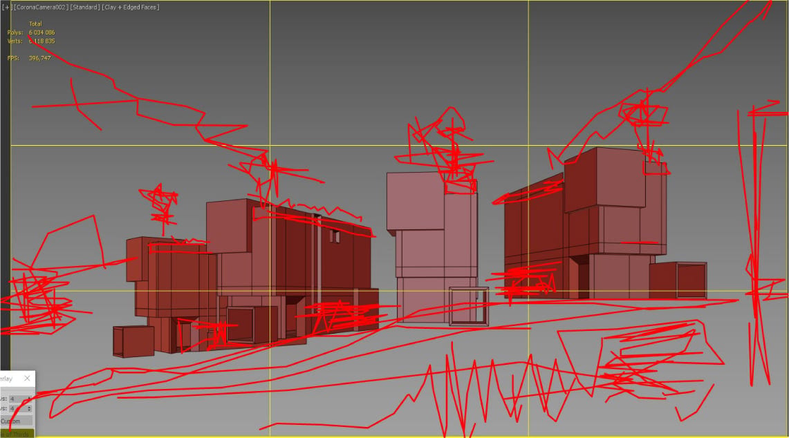Open the Standard viewport quality menu
Image resolution: width=789 pixels, height=438 pixels.
pos(84,7)
